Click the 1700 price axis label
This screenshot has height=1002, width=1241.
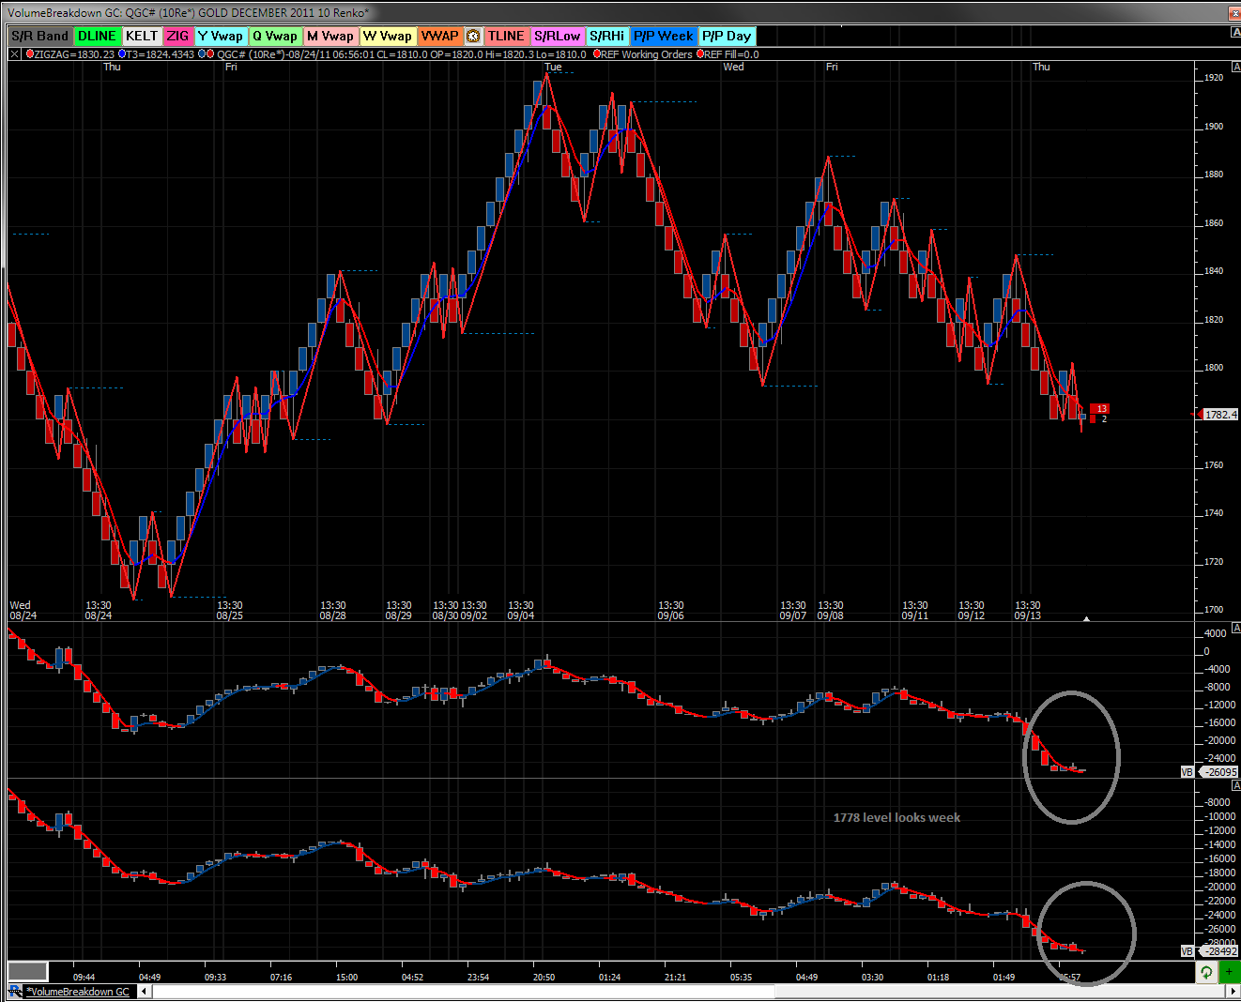tap(1214, 610)
